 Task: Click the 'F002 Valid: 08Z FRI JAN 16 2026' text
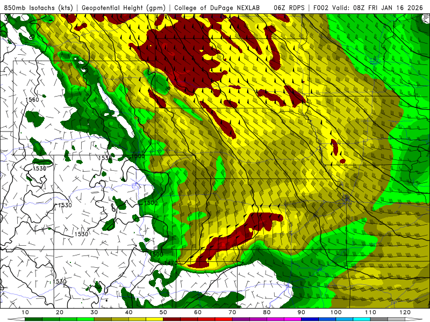[368, 8]
